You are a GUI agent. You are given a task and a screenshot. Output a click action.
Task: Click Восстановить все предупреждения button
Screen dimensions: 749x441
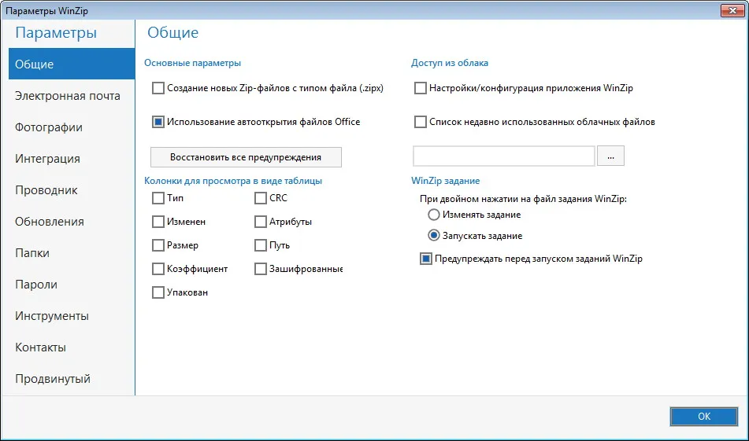[246, 157]
